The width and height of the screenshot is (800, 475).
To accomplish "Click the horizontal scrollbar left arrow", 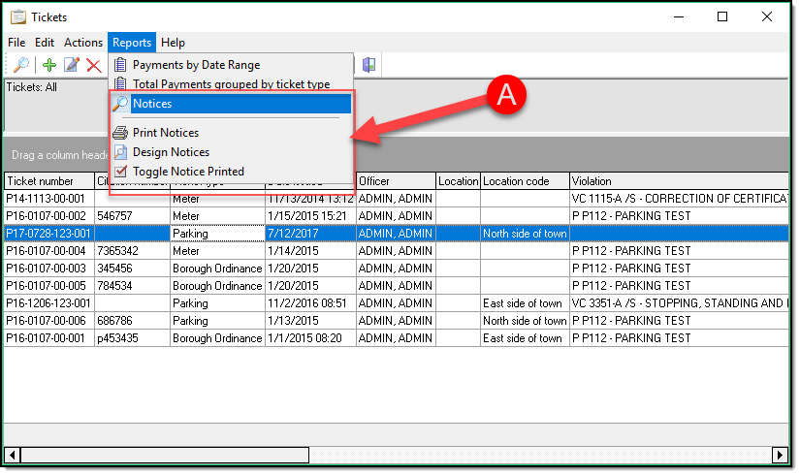I will pos(13,455).
